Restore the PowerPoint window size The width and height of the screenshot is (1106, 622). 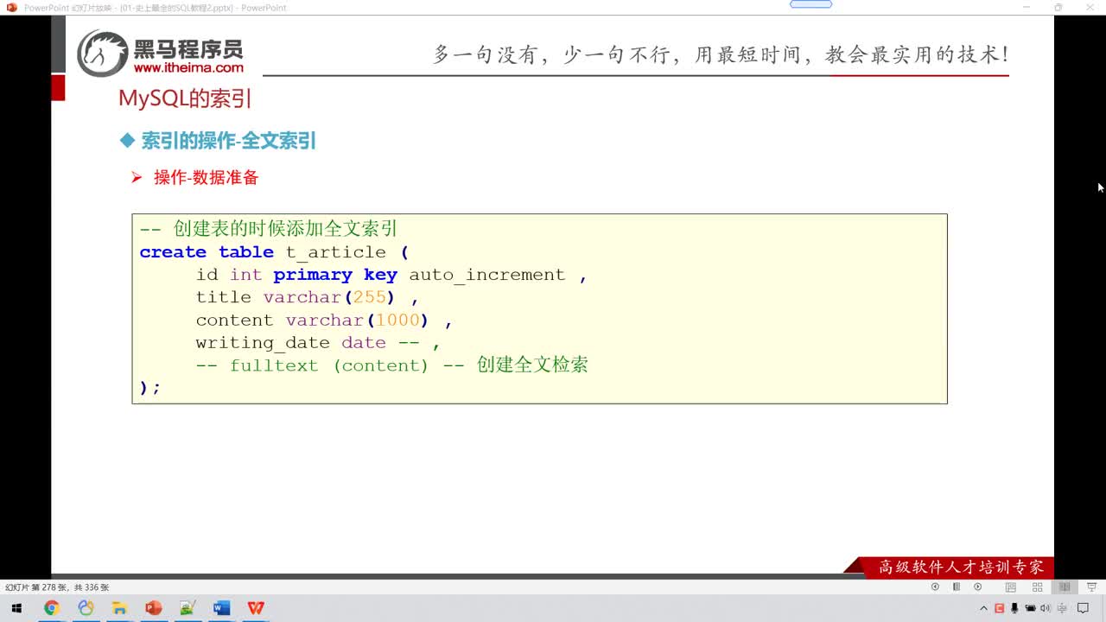point(1058,8)
